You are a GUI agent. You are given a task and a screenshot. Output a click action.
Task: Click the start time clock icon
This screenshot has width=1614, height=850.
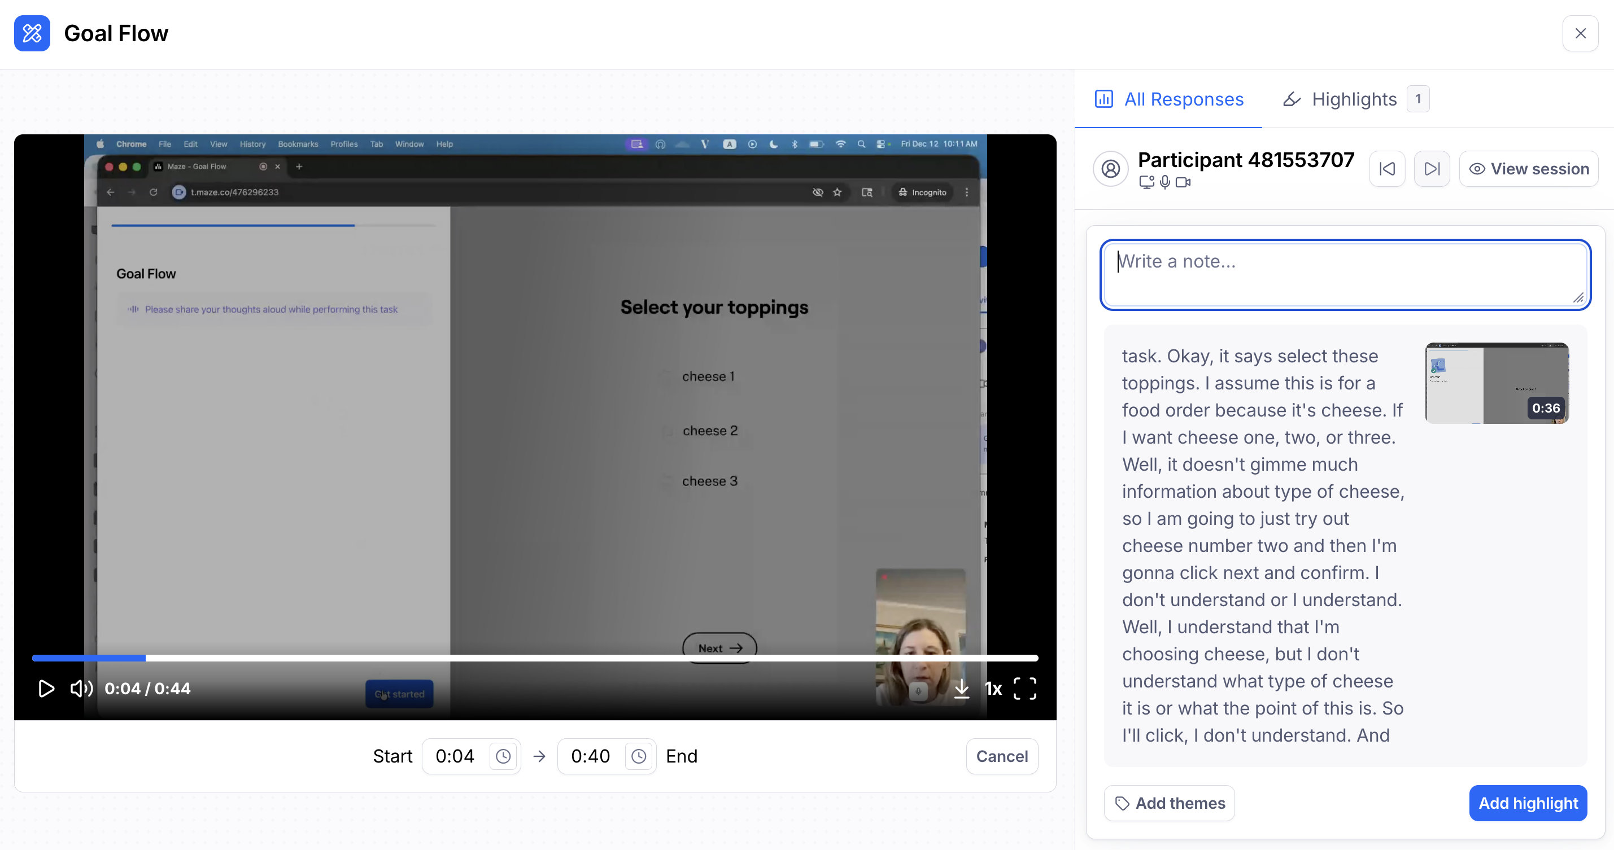[503, 756]
